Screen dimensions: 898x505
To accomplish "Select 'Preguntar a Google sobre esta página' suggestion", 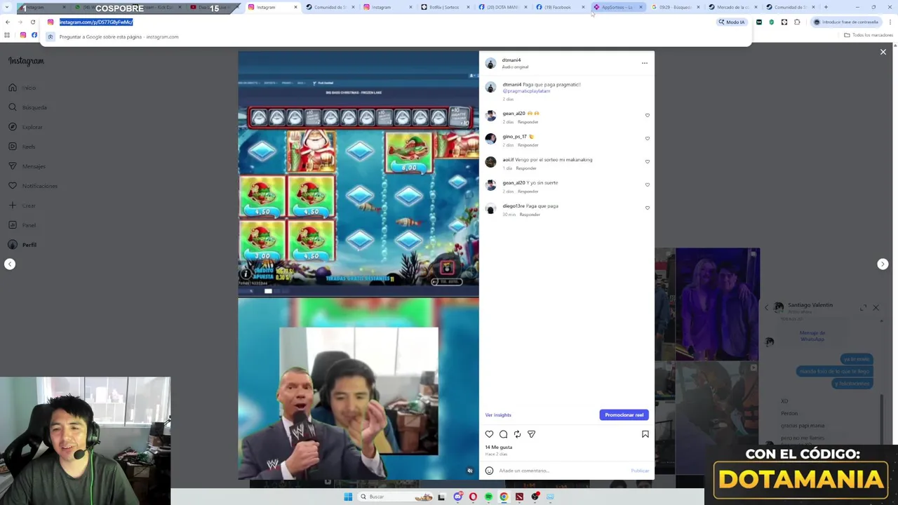I will [x=395, y=36].
